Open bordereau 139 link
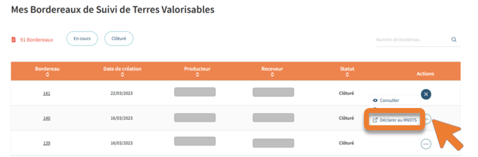478x157 pixels. pyautogui.click(x=47, y=143)
